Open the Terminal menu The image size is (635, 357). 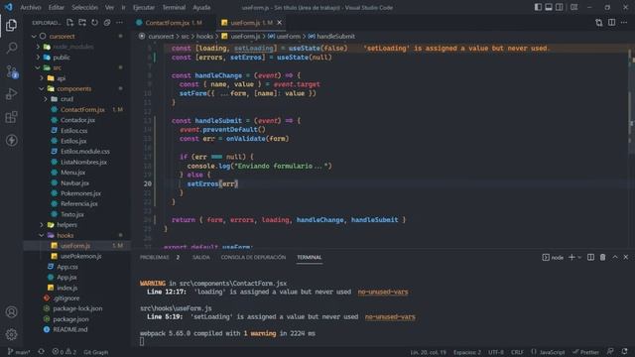tap(174, 7)
